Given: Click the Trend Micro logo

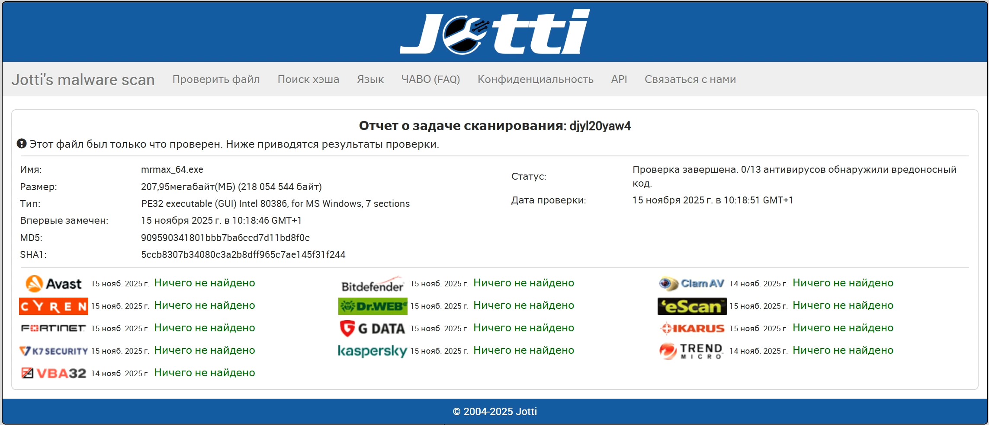Looking at the screenshot, I should (691, 351).
